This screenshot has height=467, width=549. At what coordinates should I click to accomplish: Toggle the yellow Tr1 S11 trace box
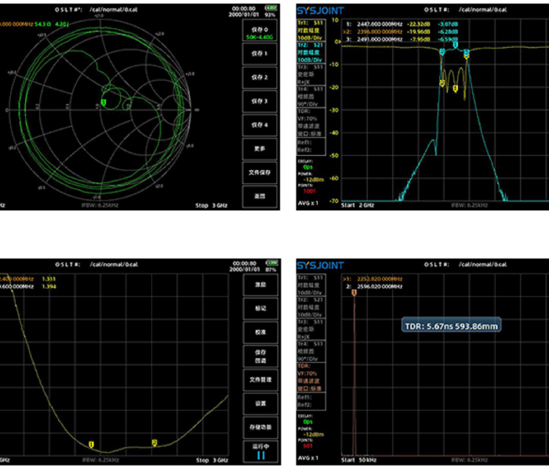[311, 30]
